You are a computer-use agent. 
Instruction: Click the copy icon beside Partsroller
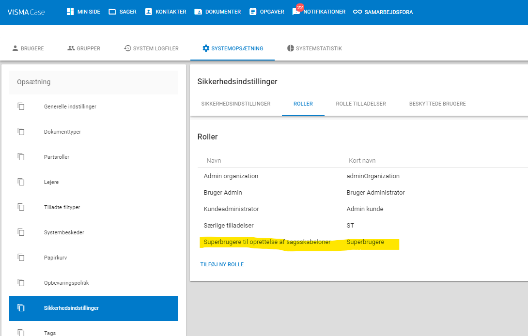(x=21, y=156)
